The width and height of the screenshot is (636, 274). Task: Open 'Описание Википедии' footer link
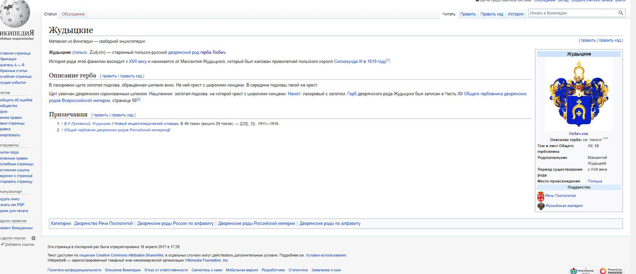(x=123, y=270)
